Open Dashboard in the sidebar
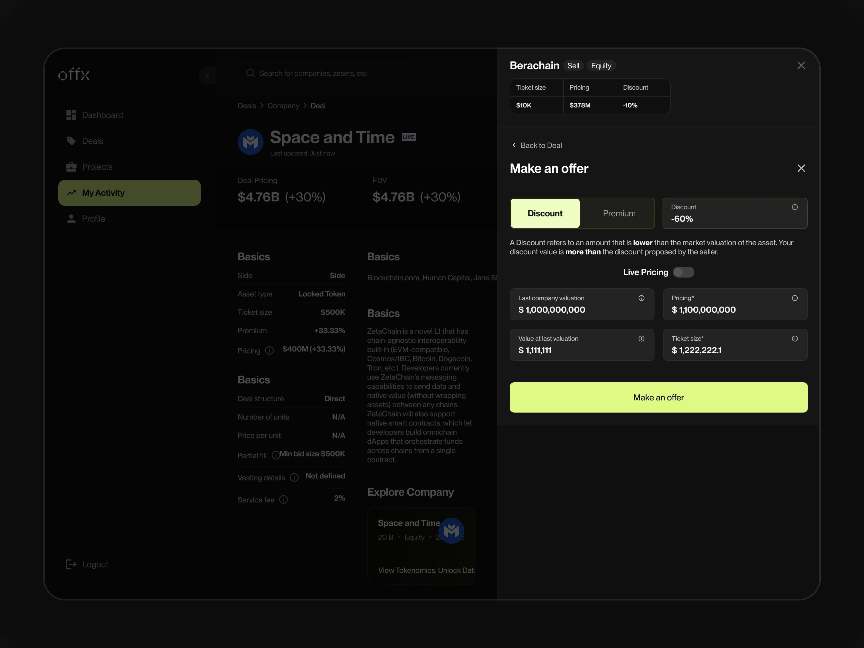 tap(129, 115)
